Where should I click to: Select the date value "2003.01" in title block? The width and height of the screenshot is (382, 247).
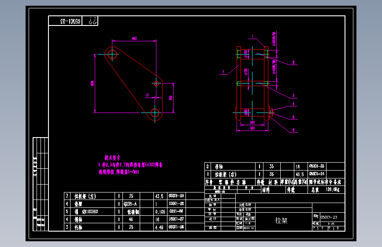249,228
